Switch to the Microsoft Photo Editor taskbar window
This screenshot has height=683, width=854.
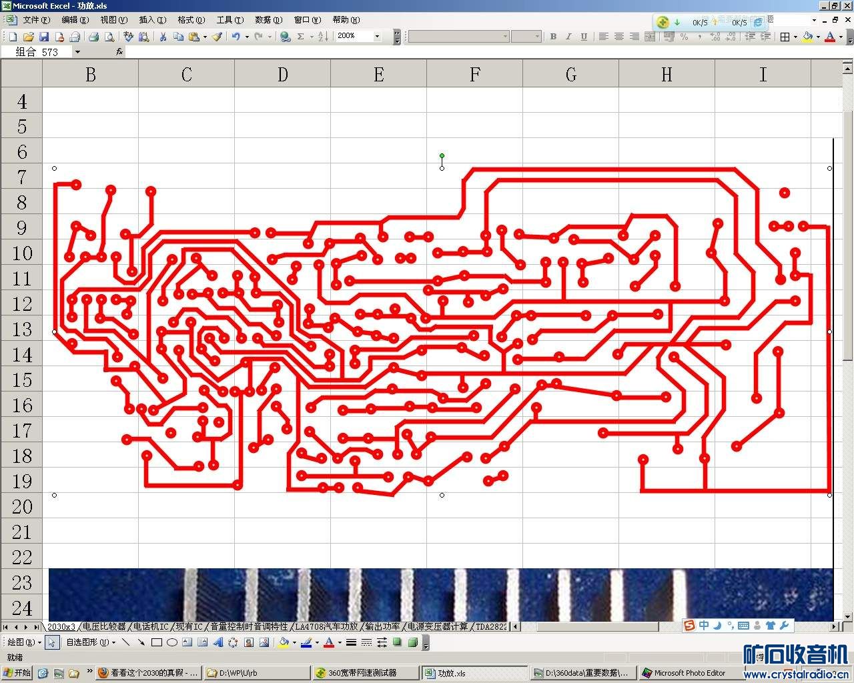[x=692, y=673]
